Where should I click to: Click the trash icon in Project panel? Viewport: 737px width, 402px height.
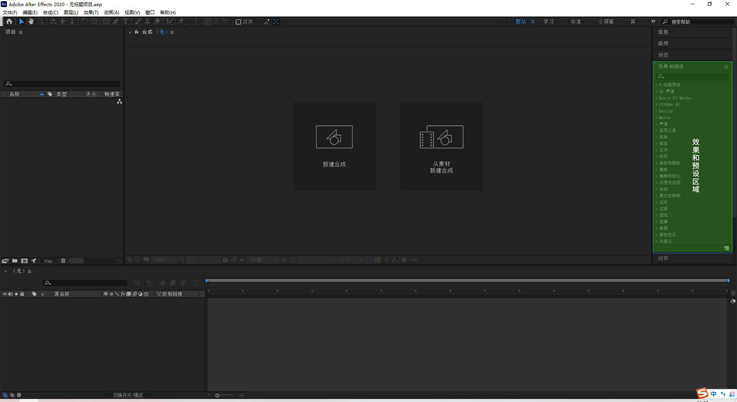(63, 261)
